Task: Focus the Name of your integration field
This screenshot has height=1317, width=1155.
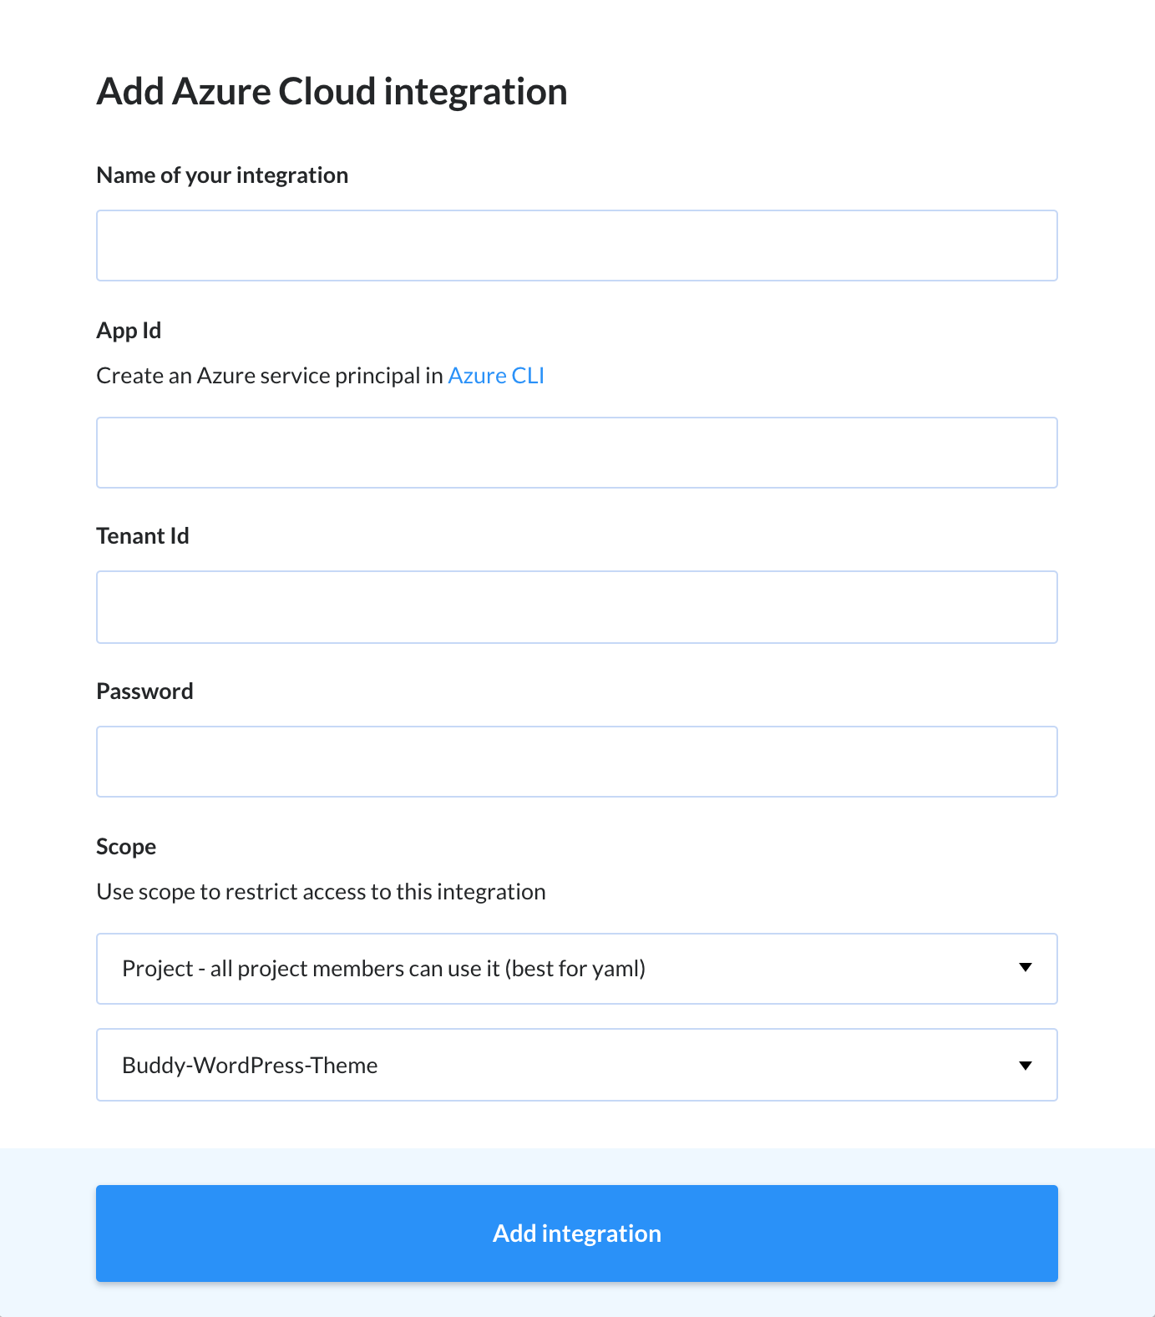Action: click(x=577, y=246)
